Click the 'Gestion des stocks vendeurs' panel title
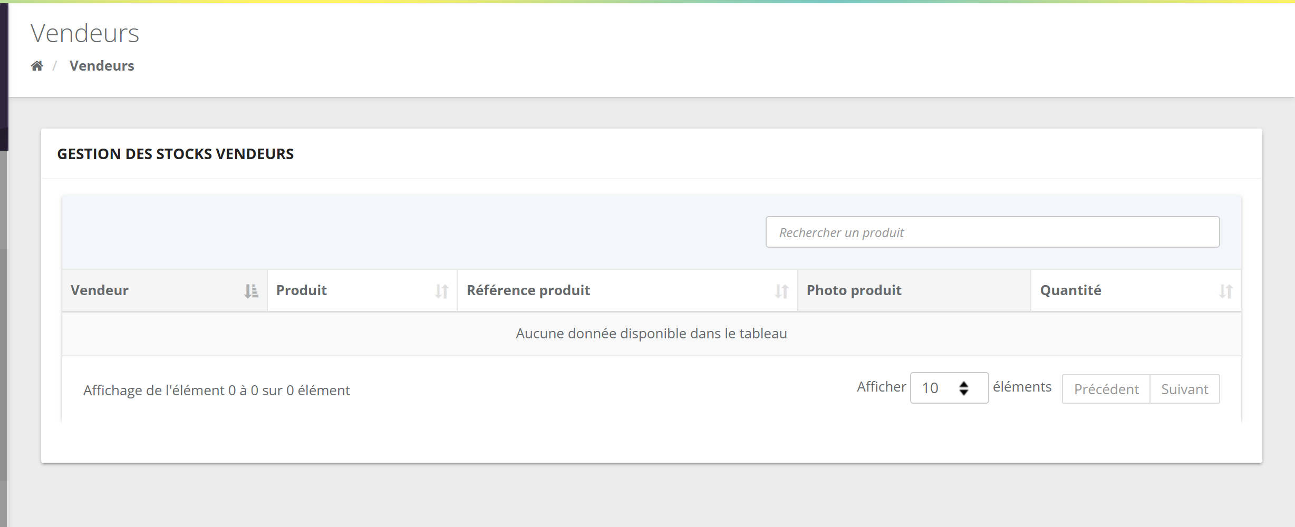 click(x=176, y=154)
